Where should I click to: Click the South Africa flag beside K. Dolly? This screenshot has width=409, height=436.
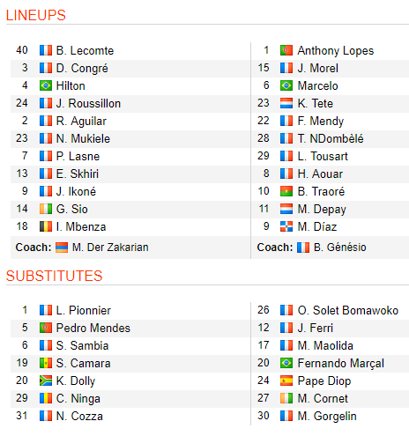(x=46, y=381)
